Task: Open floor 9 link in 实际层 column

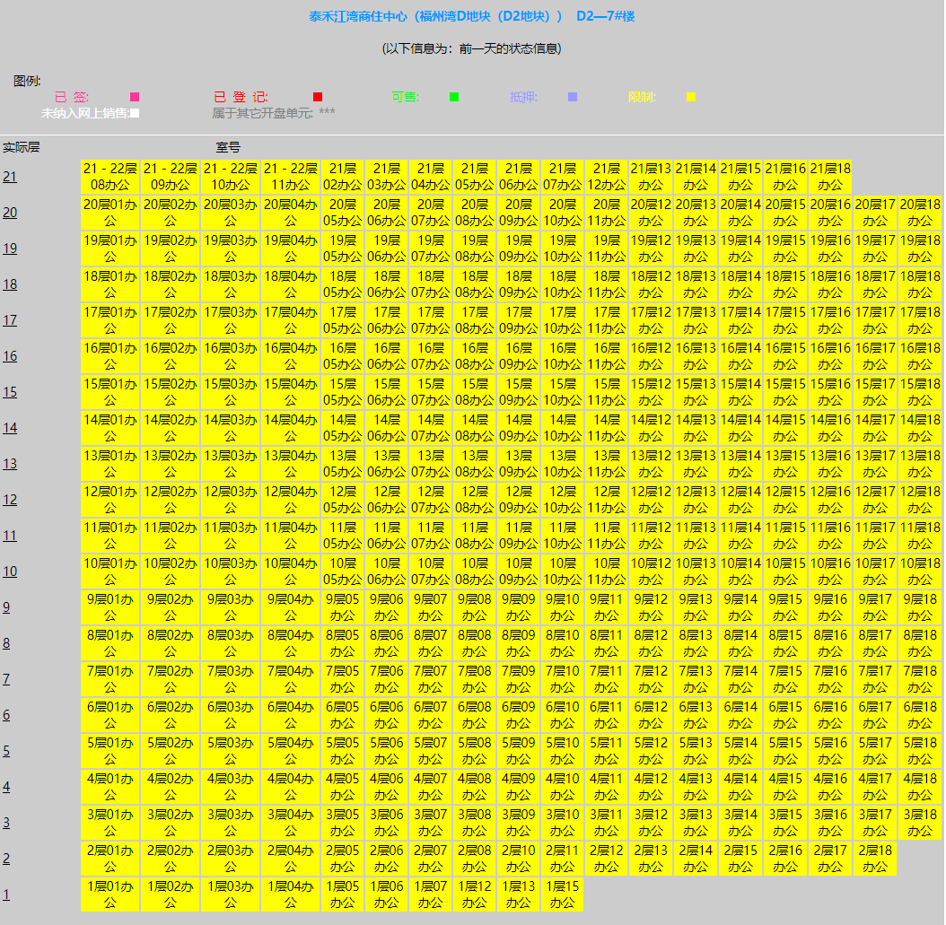Action: pyautogui.click(x=6, y=607)
